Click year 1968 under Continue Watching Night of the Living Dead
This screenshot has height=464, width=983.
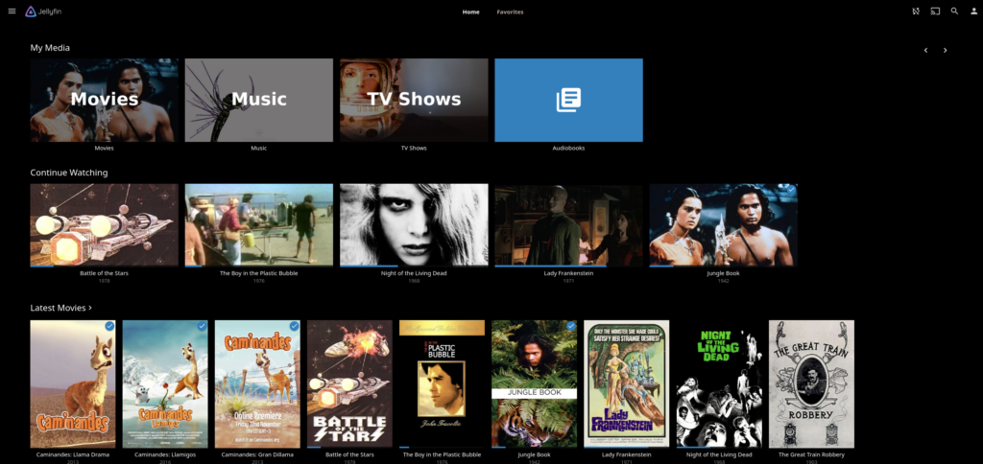click(414, 281)
